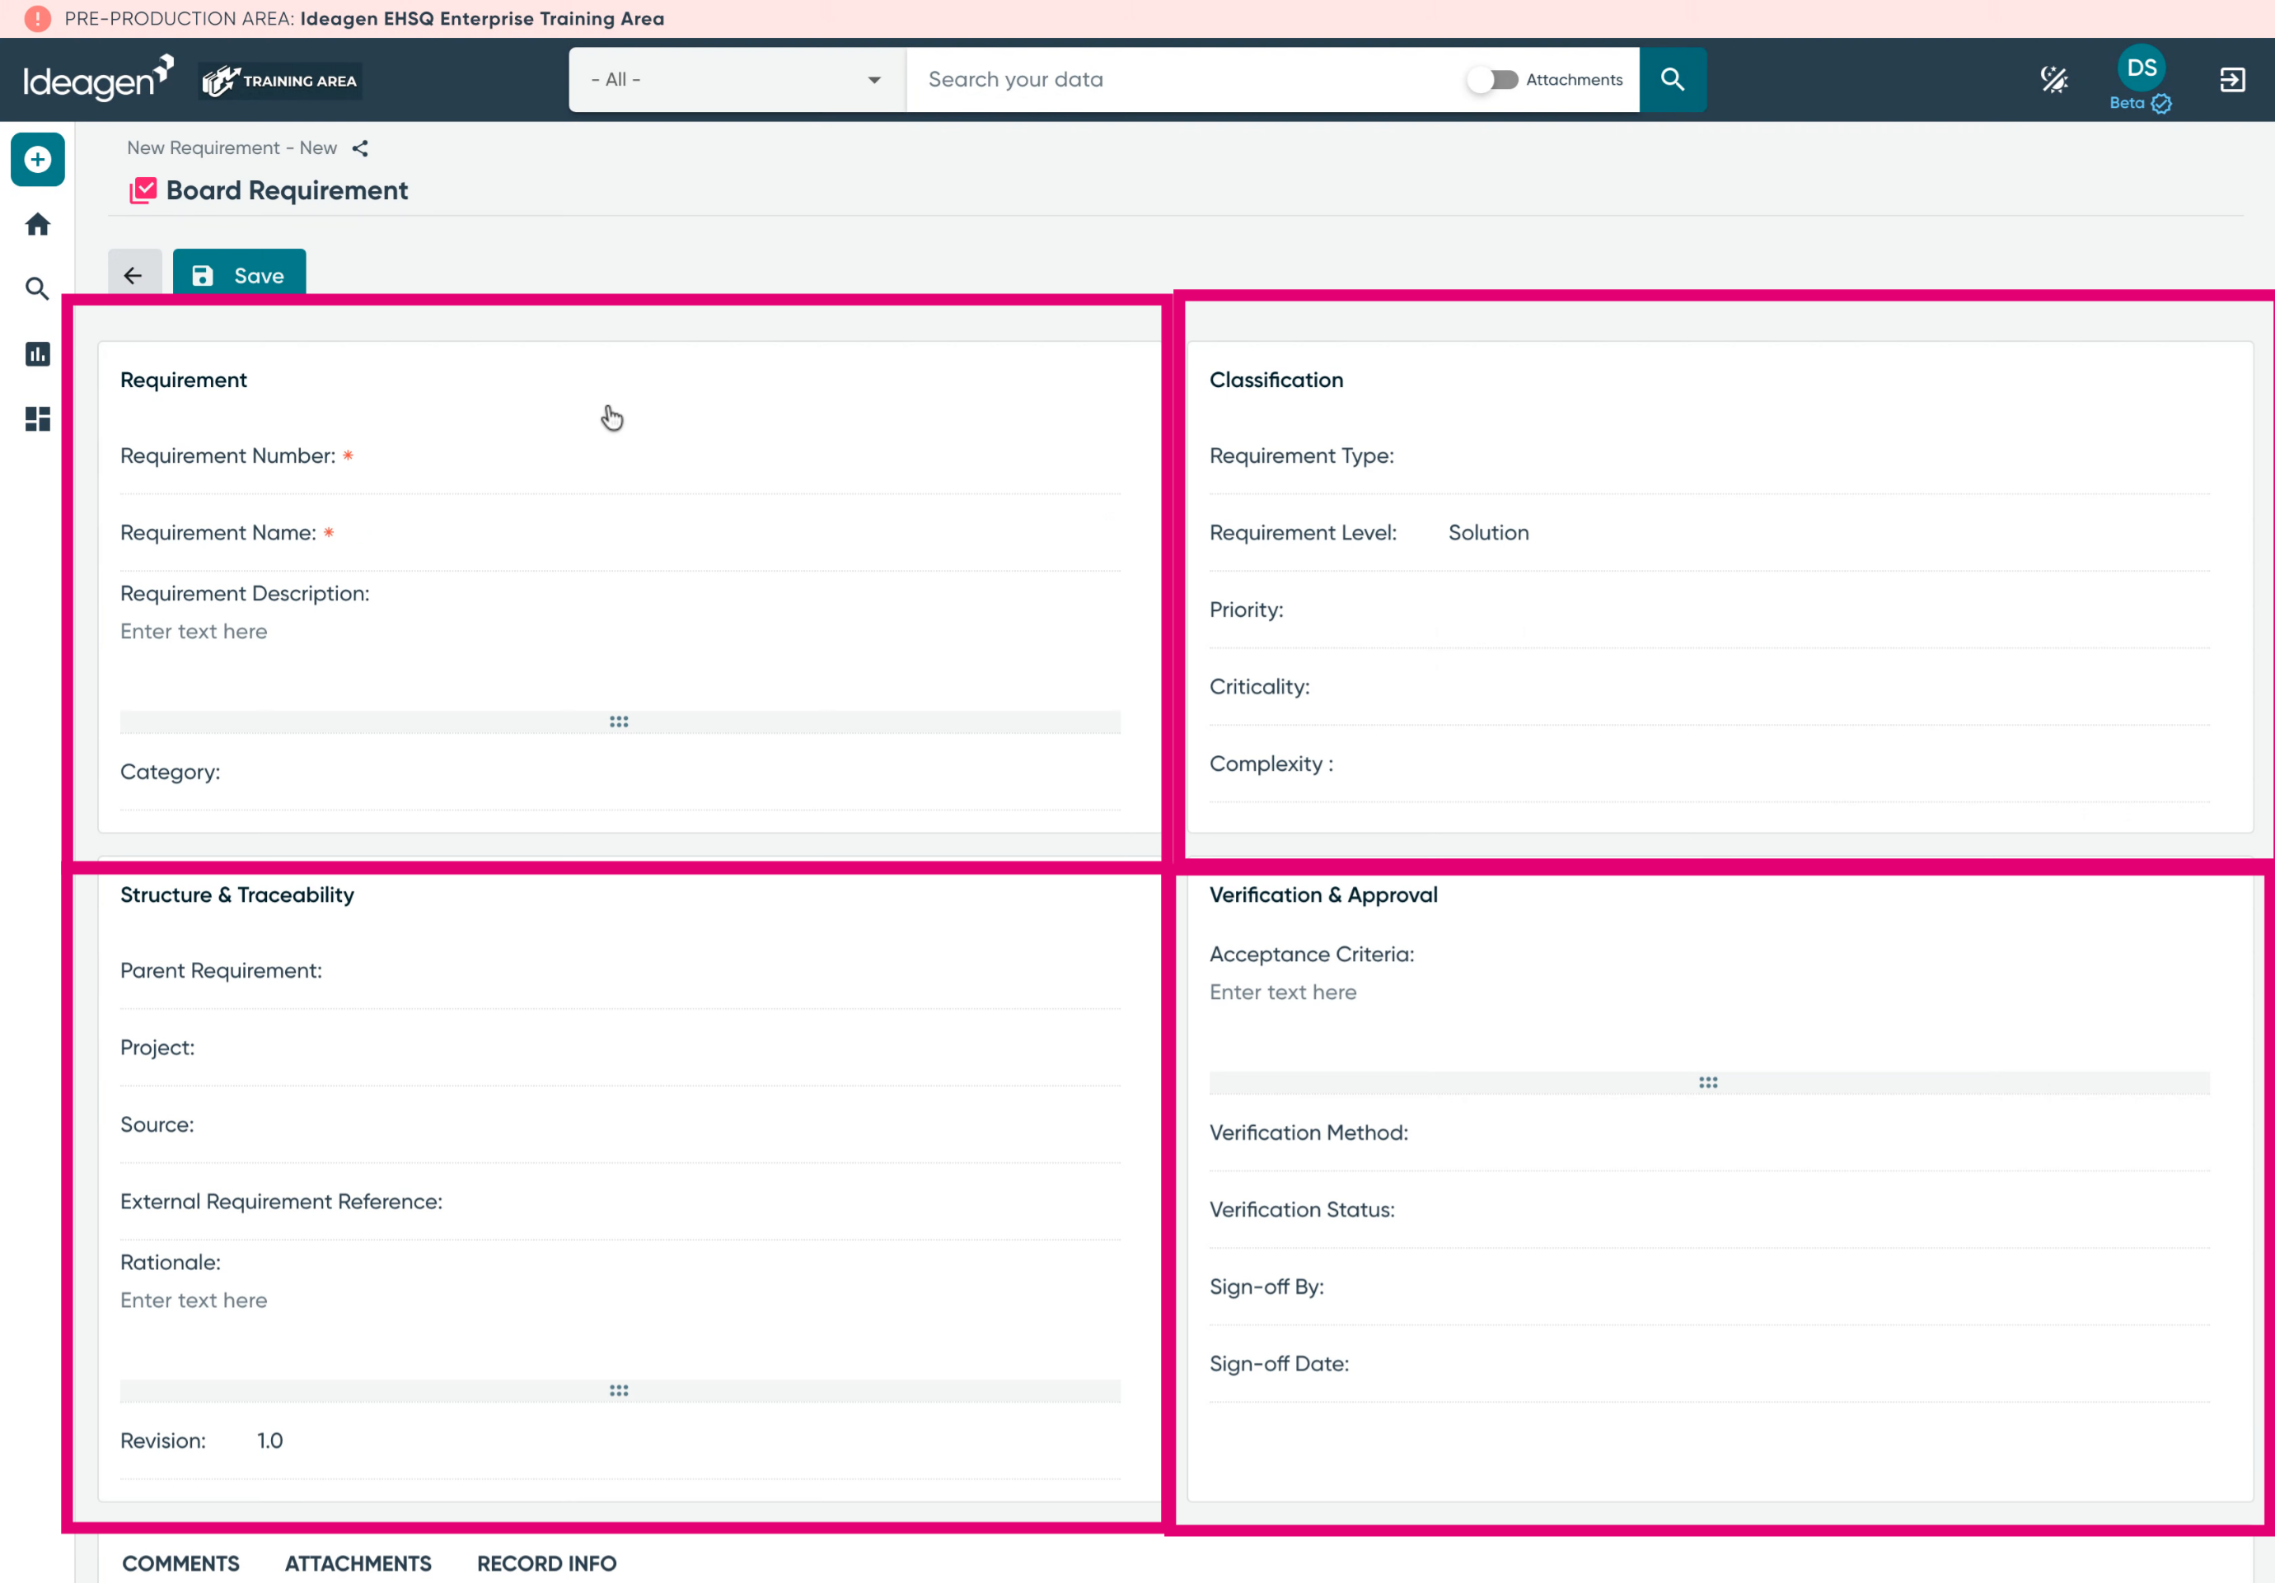Image resolution: width=2275 pixels, height=1583 pixels.
Task: Grab the Requirement Description resize handle
Action: pyautogui.click(x=620, y=722)
